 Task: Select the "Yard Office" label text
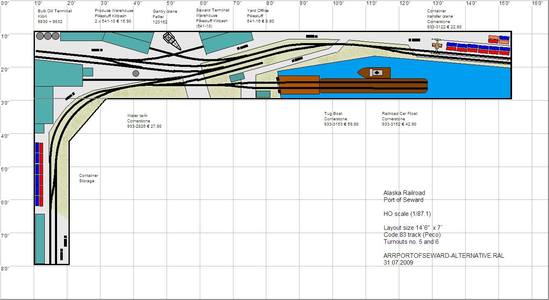(x=258, y=11)
